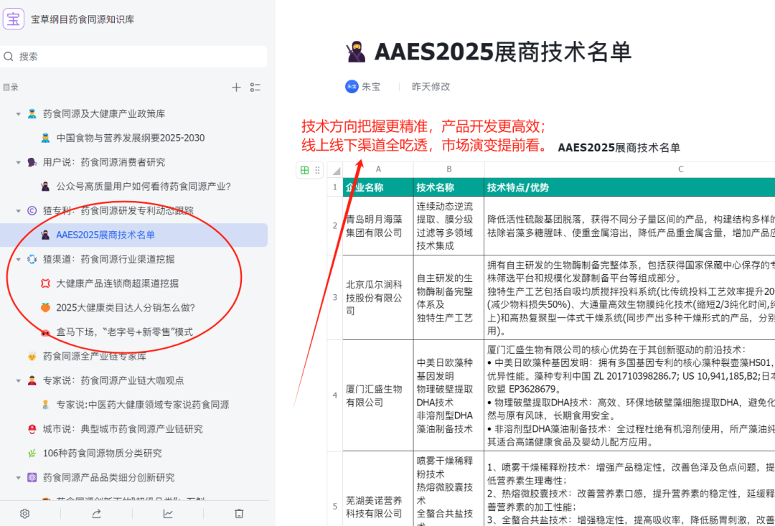The width and height of the screenshot is (775, 526).
Task: Click the plus icon beside 目录
Action: click(x=236, y=87)
